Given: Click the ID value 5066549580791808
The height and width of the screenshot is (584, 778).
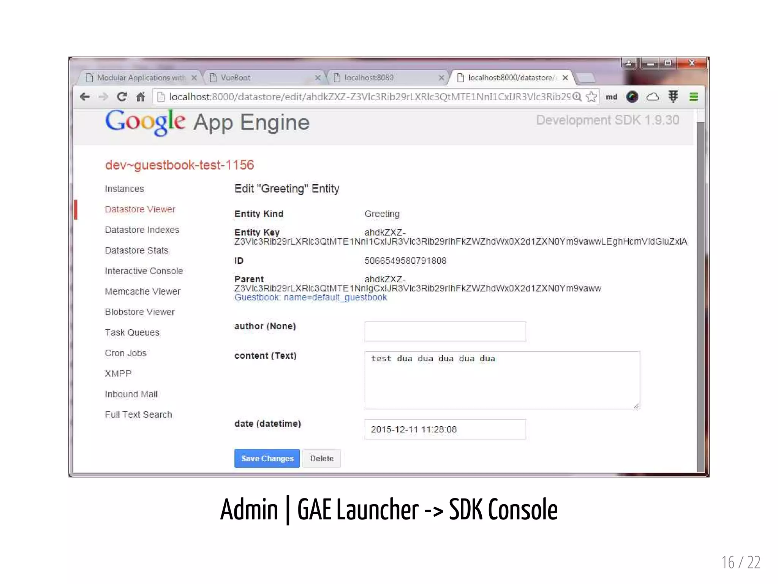Looking at the screenshot, I should [x=405, y=261].
